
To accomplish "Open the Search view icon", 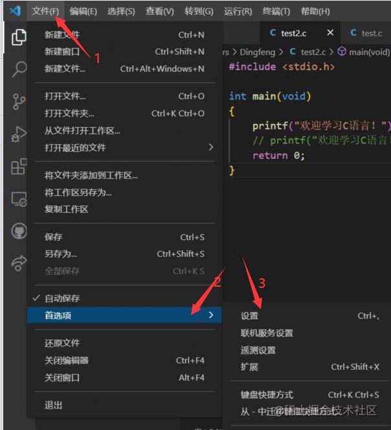I will click(x=19, y=69).
